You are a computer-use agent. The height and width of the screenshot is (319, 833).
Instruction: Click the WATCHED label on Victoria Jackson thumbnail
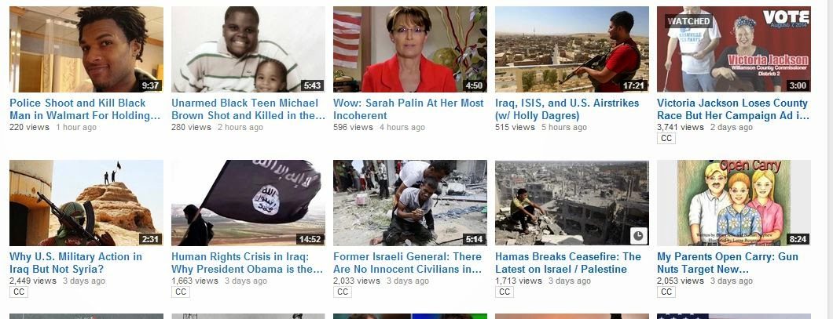(x=688, y=21)
